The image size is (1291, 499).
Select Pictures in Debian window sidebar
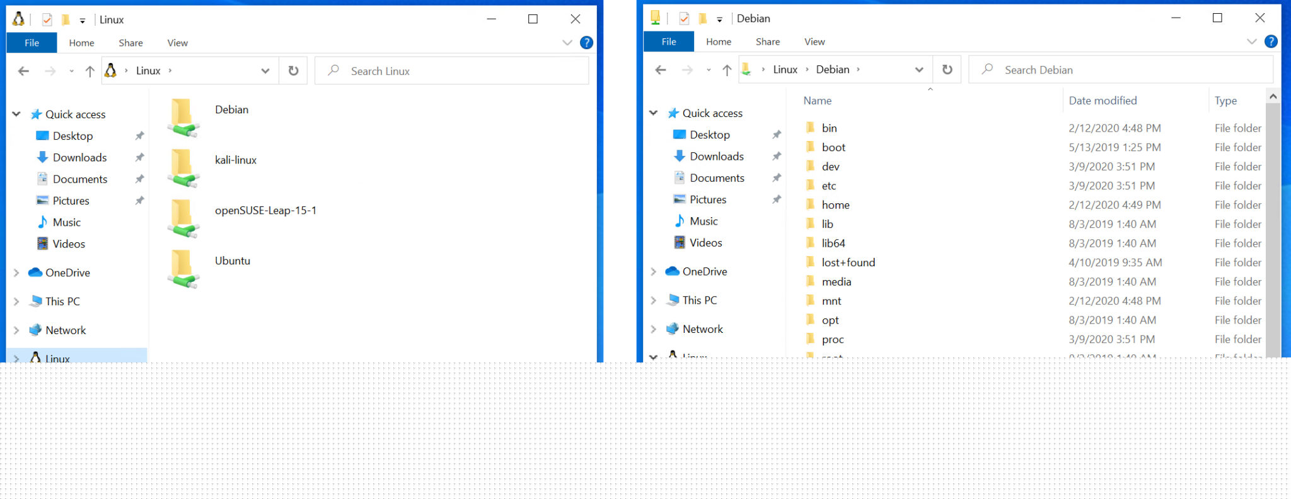click(707, 199)
